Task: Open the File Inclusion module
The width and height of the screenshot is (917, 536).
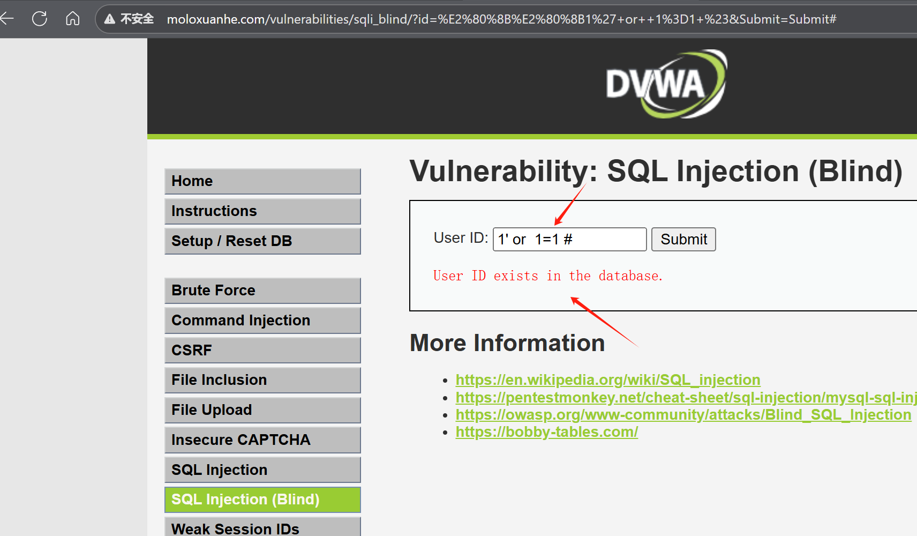Action: point(262,380)
